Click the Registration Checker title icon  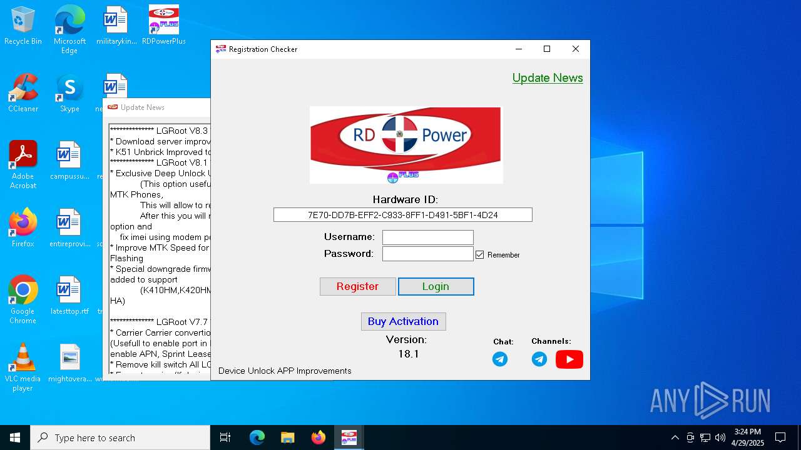221,49
